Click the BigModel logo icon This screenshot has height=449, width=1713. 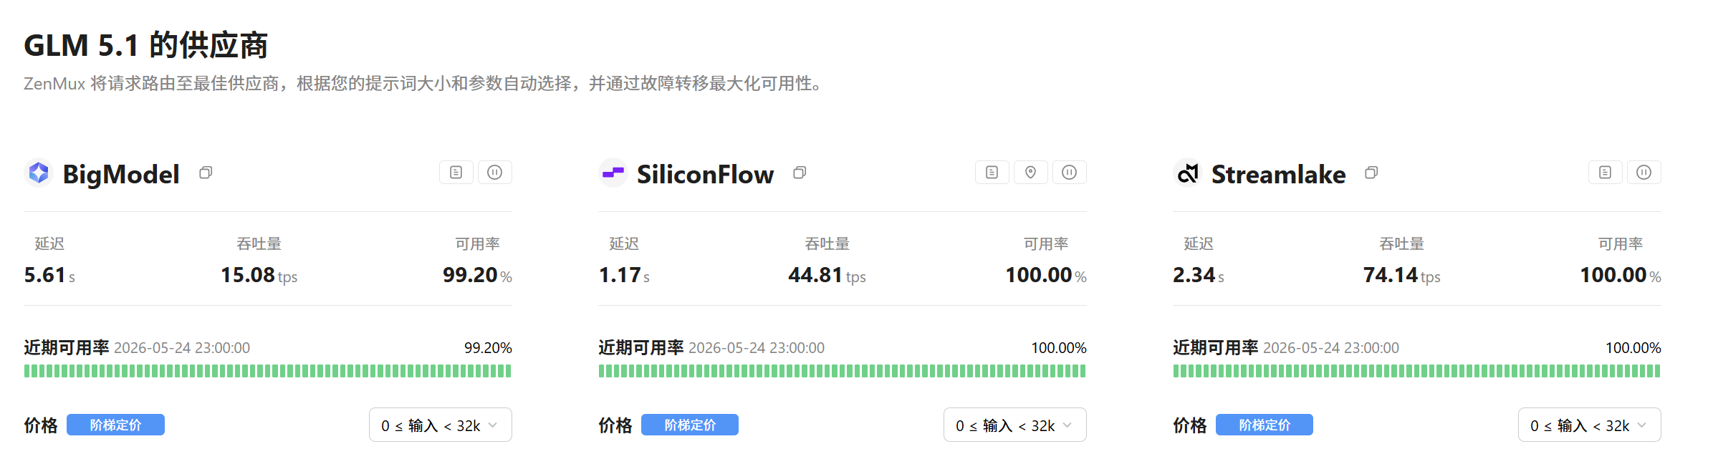[x=39, y=173]
